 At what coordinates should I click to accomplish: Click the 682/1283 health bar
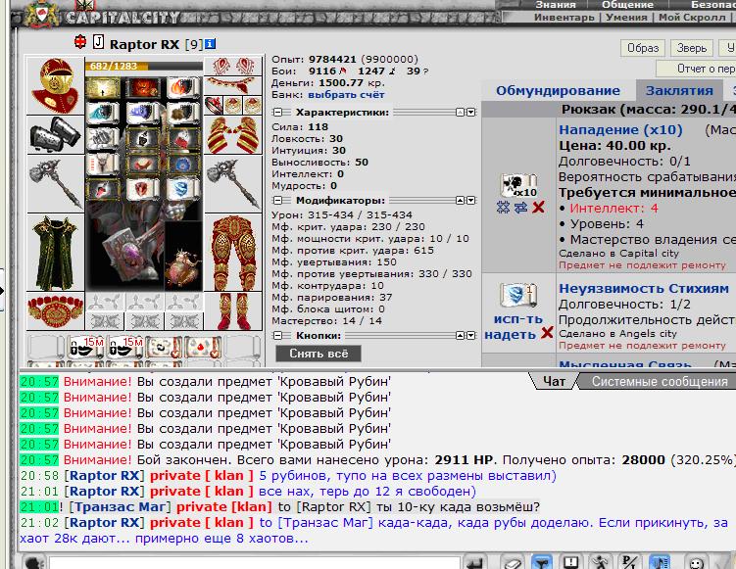coord(144,67)
